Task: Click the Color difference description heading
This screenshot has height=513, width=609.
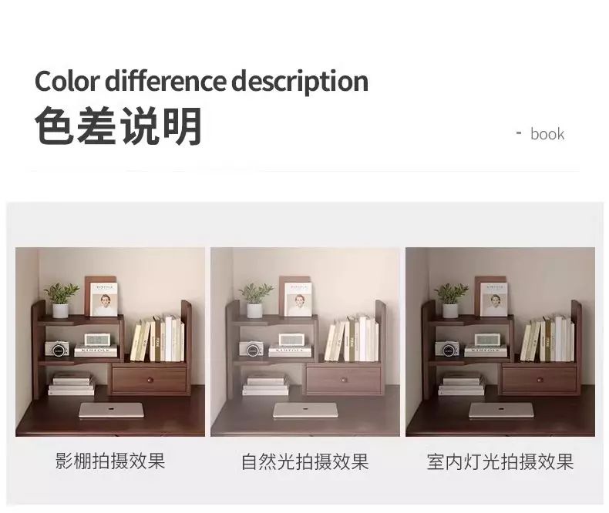Action: pyautogui.click(x=201, y=81)
